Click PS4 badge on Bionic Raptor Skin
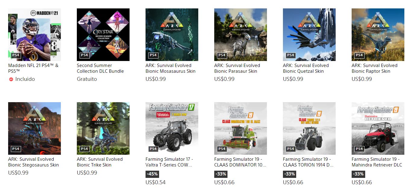 point(359,55)
